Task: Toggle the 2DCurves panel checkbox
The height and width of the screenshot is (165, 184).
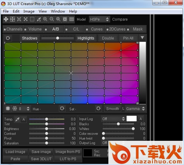Action: pos(107,29)
